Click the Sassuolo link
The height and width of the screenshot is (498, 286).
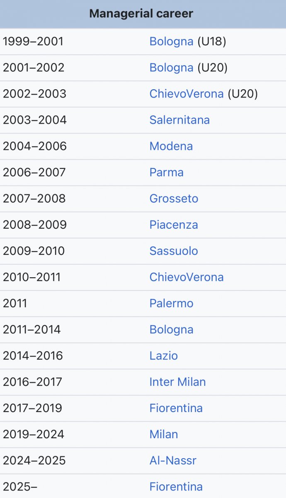click(x=174, y=251)
